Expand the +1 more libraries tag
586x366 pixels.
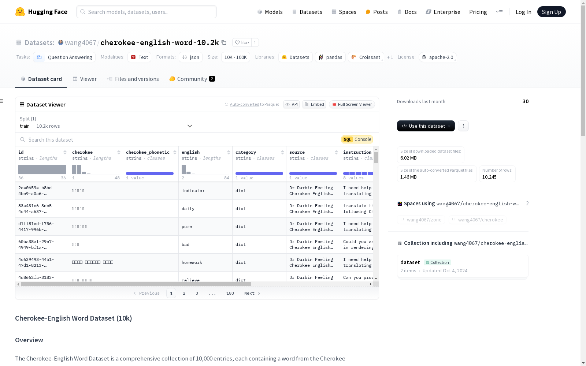pos(390,57)
